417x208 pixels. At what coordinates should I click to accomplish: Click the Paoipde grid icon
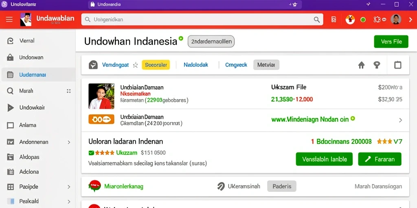tap(10, 187)
